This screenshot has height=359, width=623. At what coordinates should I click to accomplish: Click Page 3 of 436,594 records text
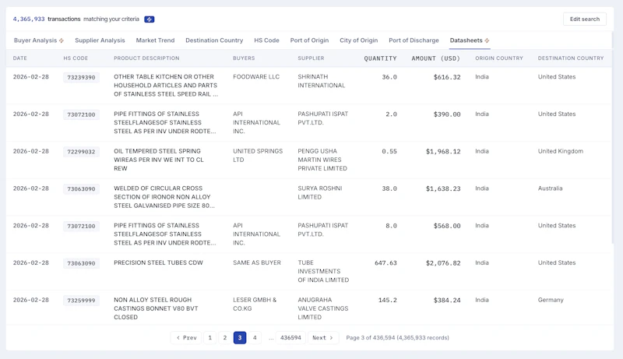coord(397,337)
